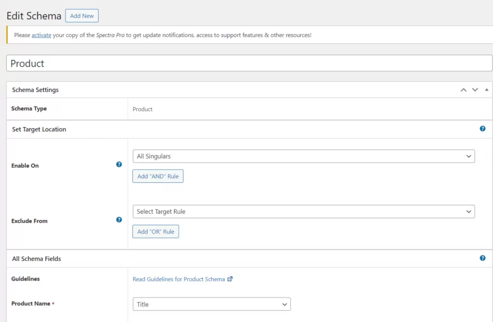
Task: Click the Set Target Location heading
Action: [39, 129]
